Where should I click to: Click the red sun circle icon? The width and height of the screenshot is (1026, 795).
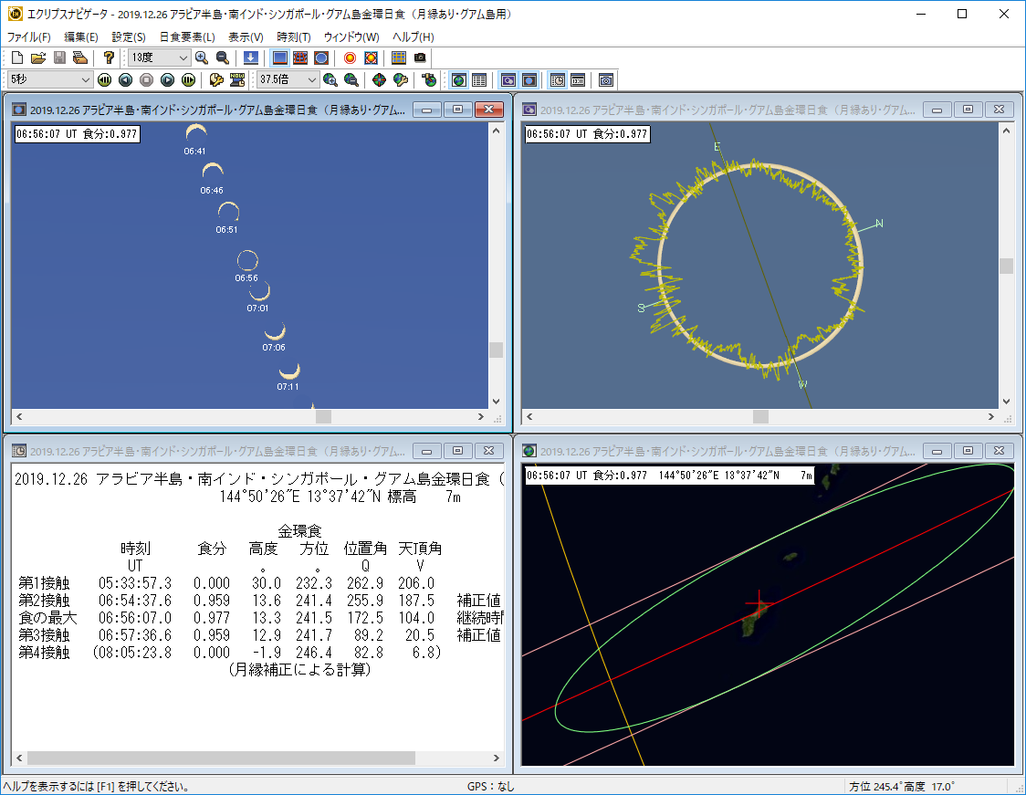[350, 58]
